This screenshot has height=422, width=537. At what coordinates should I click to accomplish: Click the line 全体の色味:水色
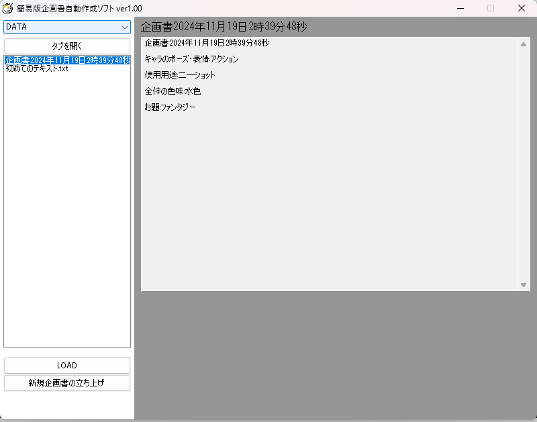[173, 91]
